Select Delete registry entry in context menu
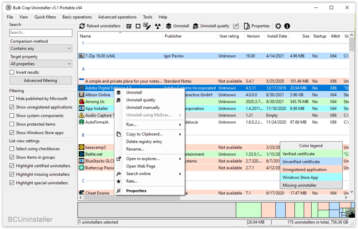This screenshot has height=229, width=358. click(149, 141)
